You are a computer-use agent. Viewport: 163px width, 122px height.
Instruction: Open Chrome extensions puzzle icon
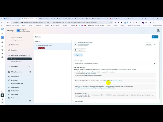pyautogui.click(x=146, y=22)
